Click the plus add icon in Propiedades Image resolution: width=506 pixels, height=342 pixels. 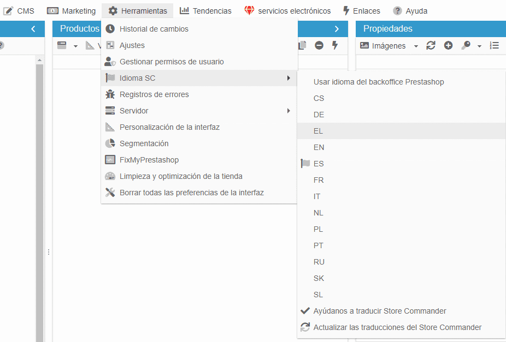(448, 46)
